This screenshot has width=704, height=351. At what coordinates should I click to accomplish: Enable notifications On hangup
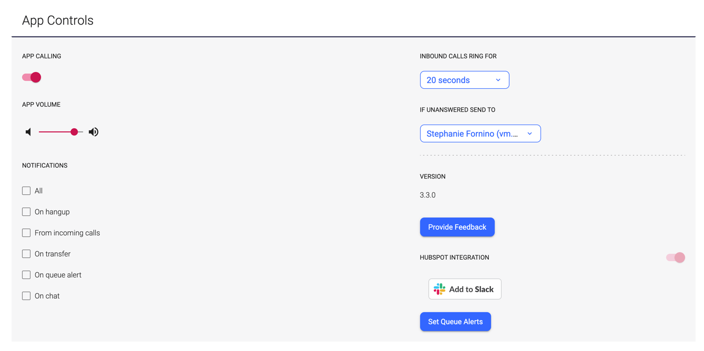[x=26, y=211]
